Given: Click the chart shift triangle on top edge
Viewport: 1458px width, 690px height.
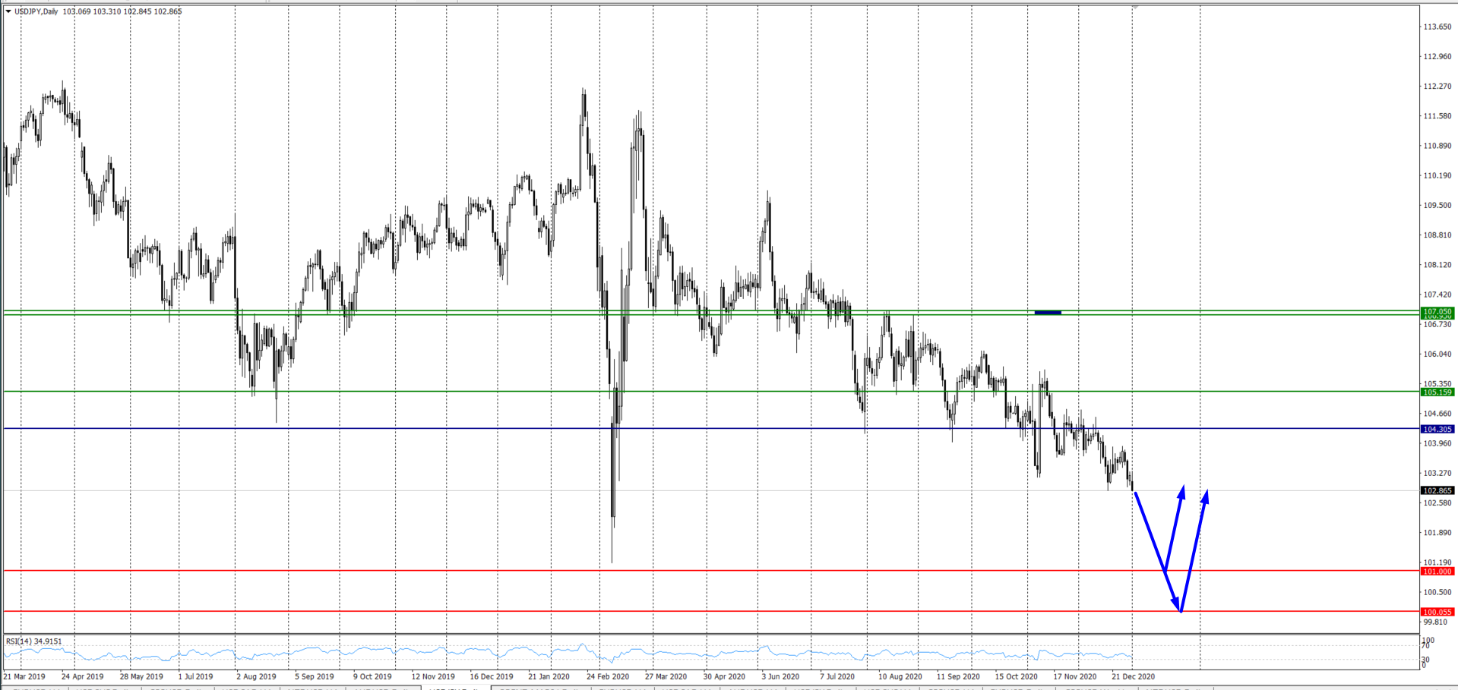Looking at the screenshot, I should pos(1135,8).
